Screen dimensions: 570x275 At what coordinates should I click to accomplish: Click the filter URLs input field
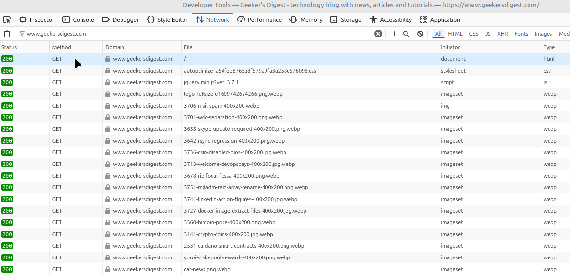pos(195,34)
